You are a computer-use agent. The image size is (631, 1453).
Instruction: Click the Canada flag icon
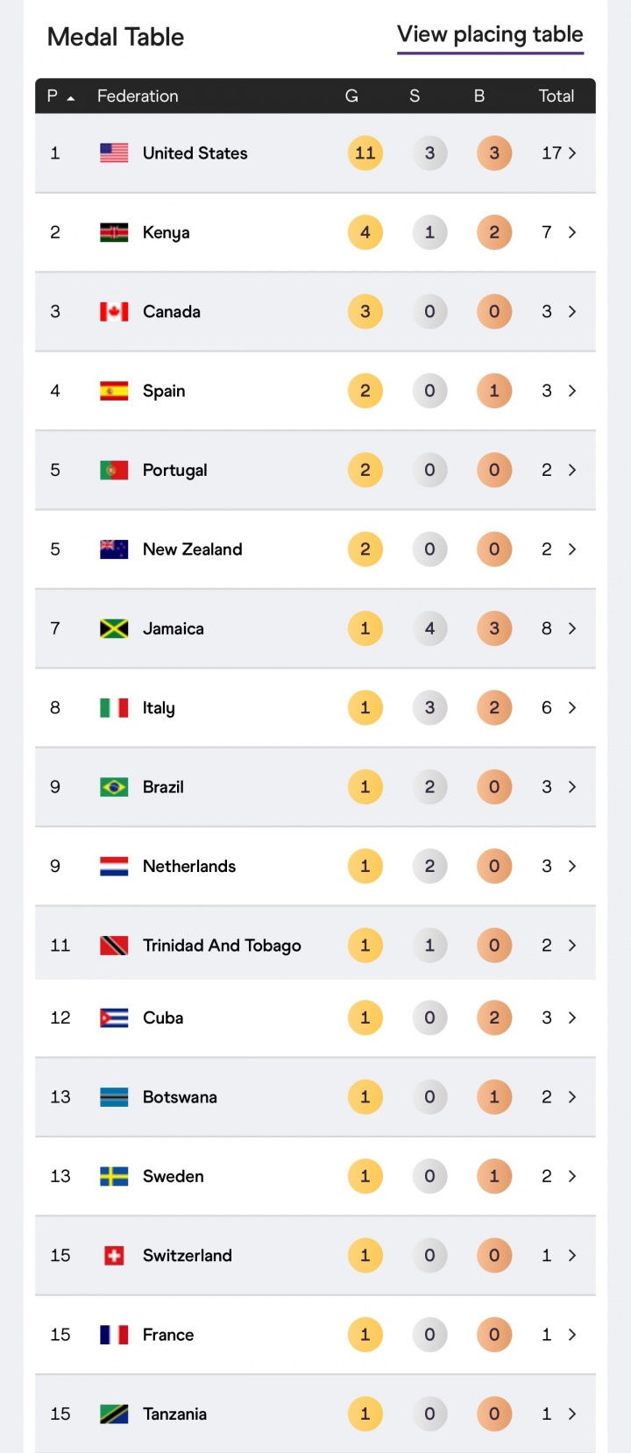tap(114, 312)
